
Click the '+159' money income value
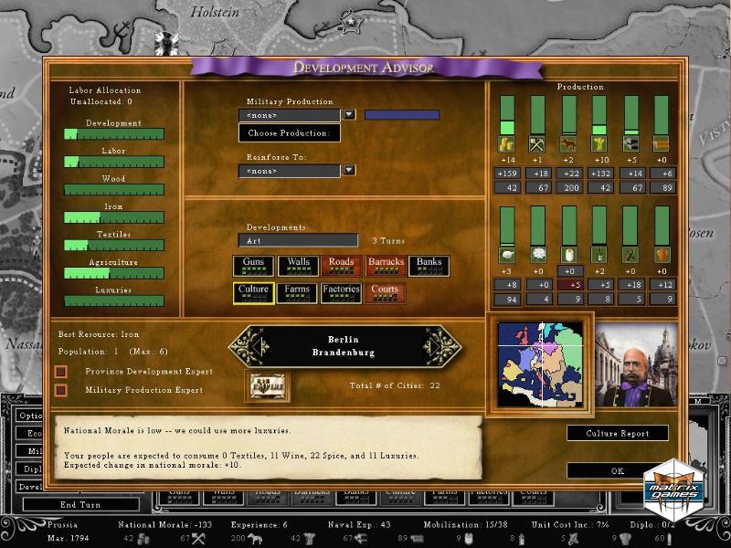[507, 174]
